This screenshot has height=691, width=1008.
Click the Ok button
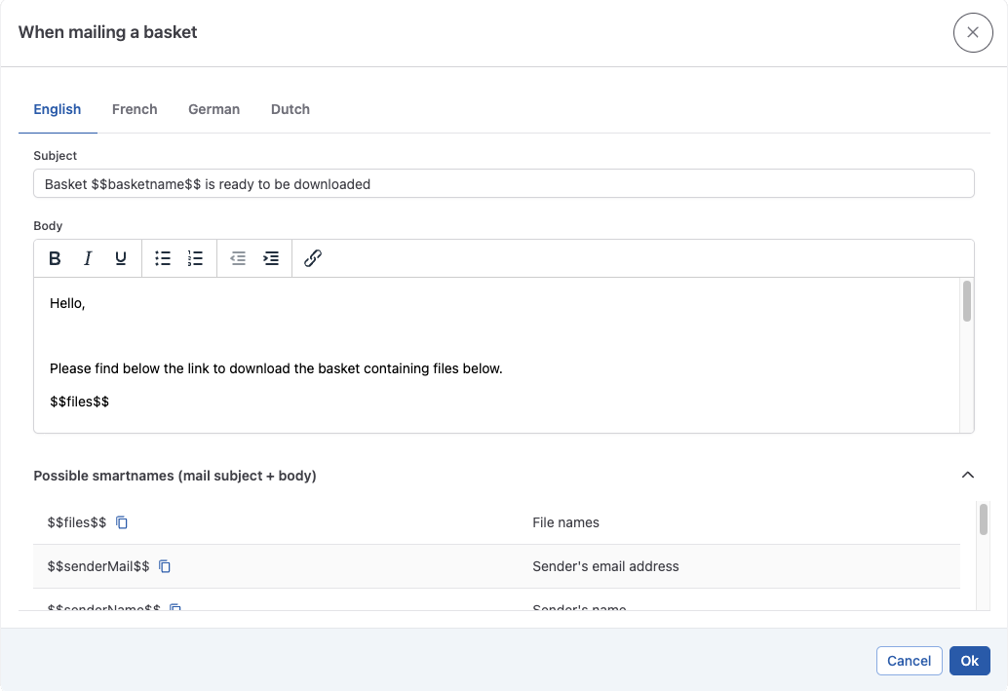click(x=969, y=661)
